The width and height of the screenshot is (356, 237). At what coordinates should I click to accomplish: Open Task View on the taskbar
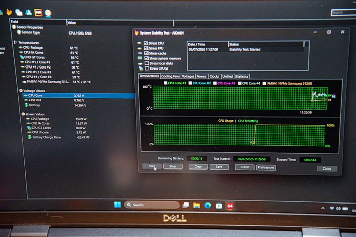(186, 205)
